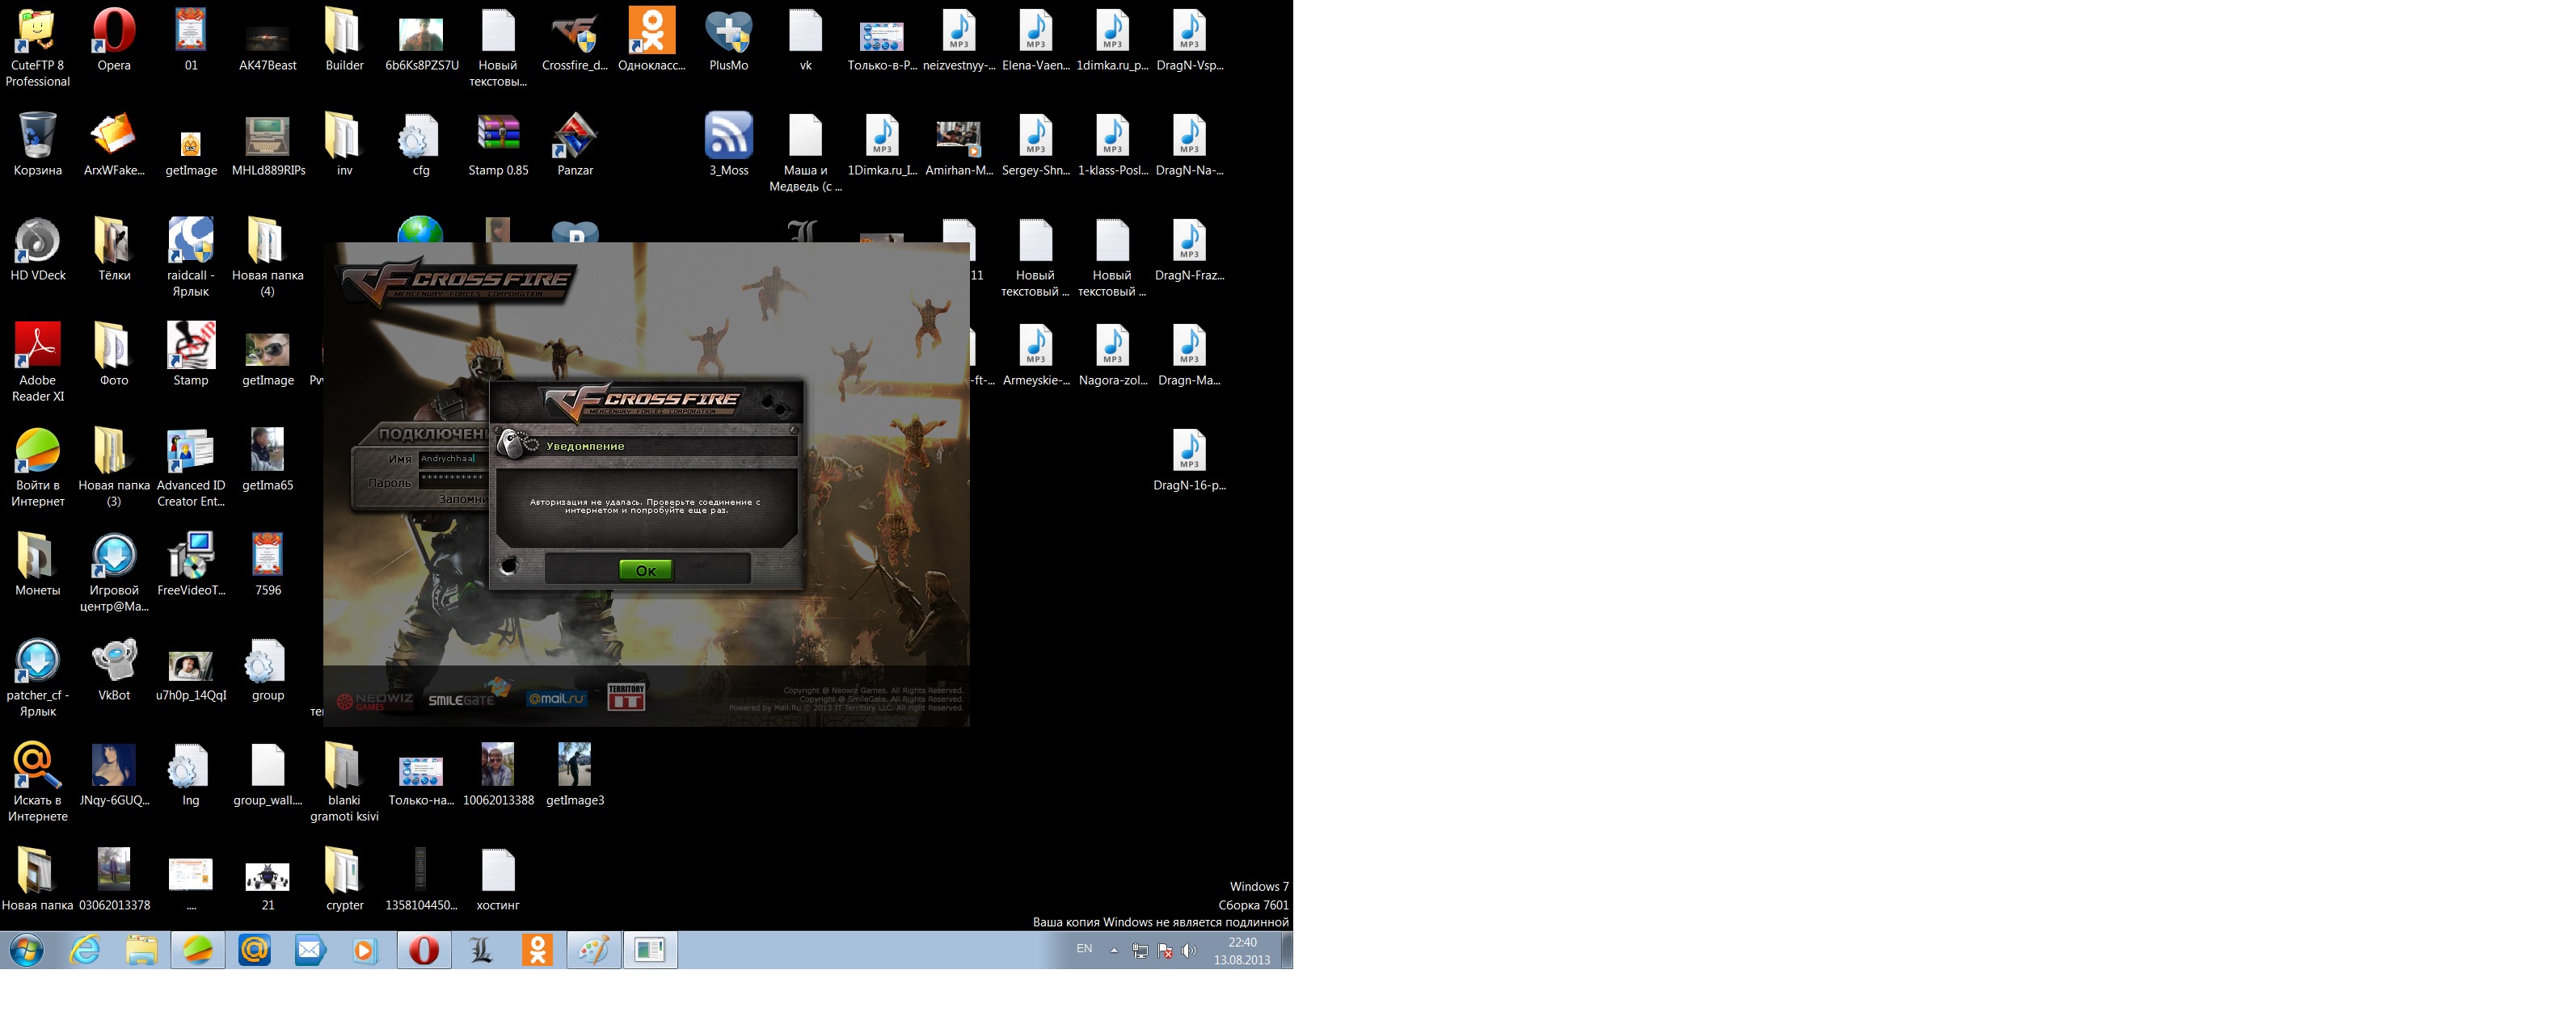Viewport: 2576px width, 1016px height.
Task: Open Paint from the taskbar
Action: point(594,950)
